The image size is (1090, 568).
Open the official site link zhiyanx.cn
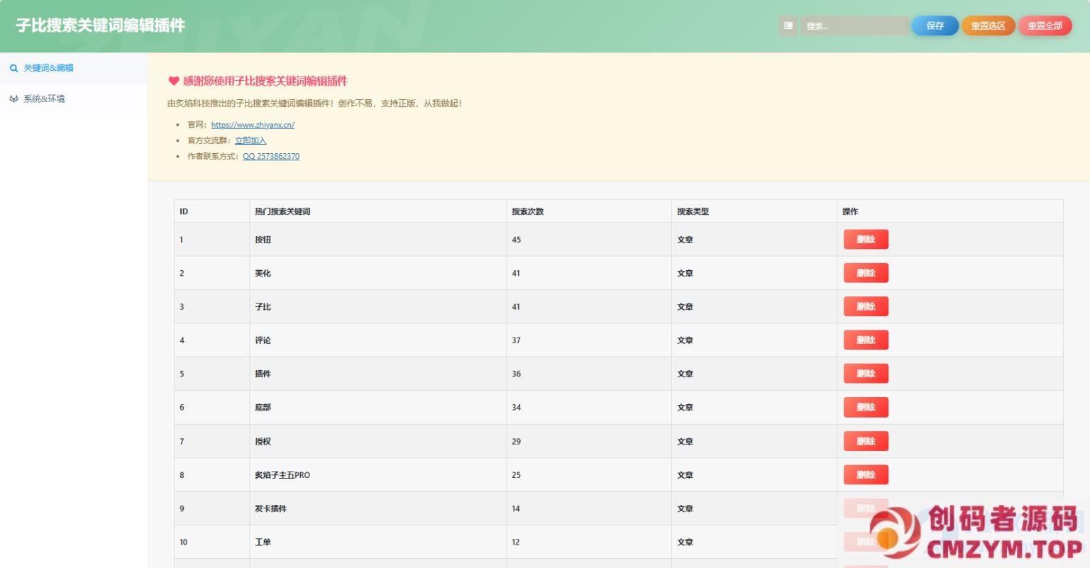[253, 125]
